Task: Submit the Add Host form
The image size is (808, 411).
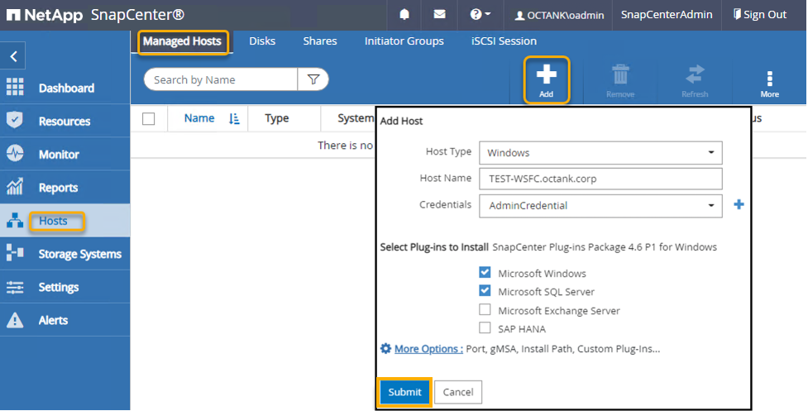Action: pos(404,393)
